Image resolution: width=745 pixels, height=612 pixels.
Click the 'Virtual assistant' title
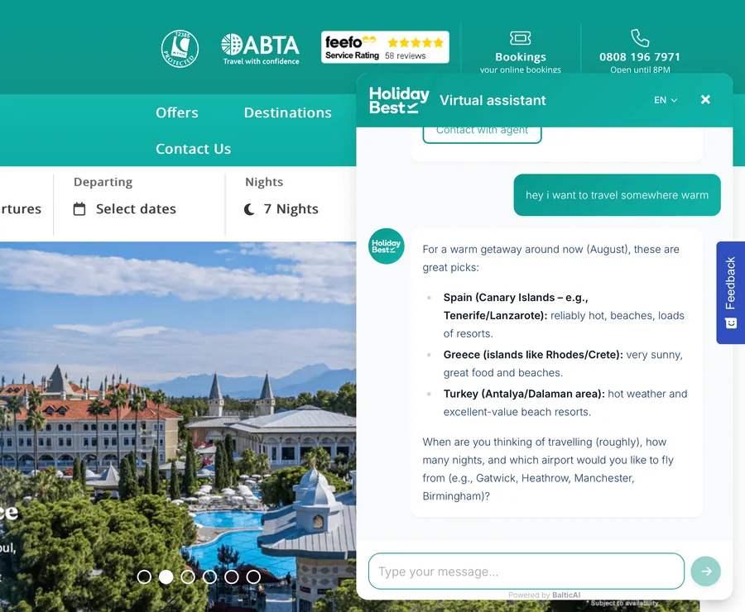point(493,100)
